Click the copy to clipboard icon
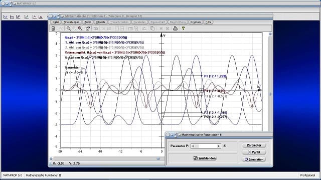The width and height of the screenshot is (321, 180). click(x=152, y=28)
